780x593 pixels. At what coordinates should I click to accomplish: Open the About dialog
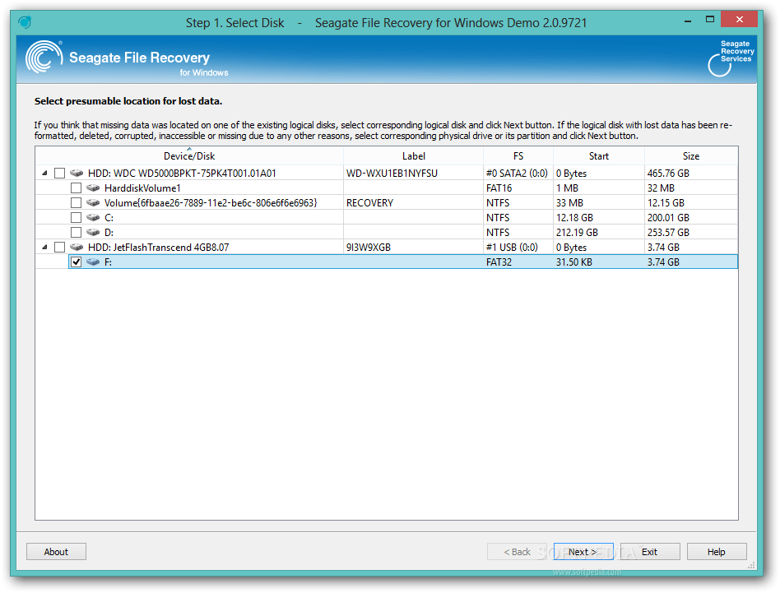coord(56,551)
